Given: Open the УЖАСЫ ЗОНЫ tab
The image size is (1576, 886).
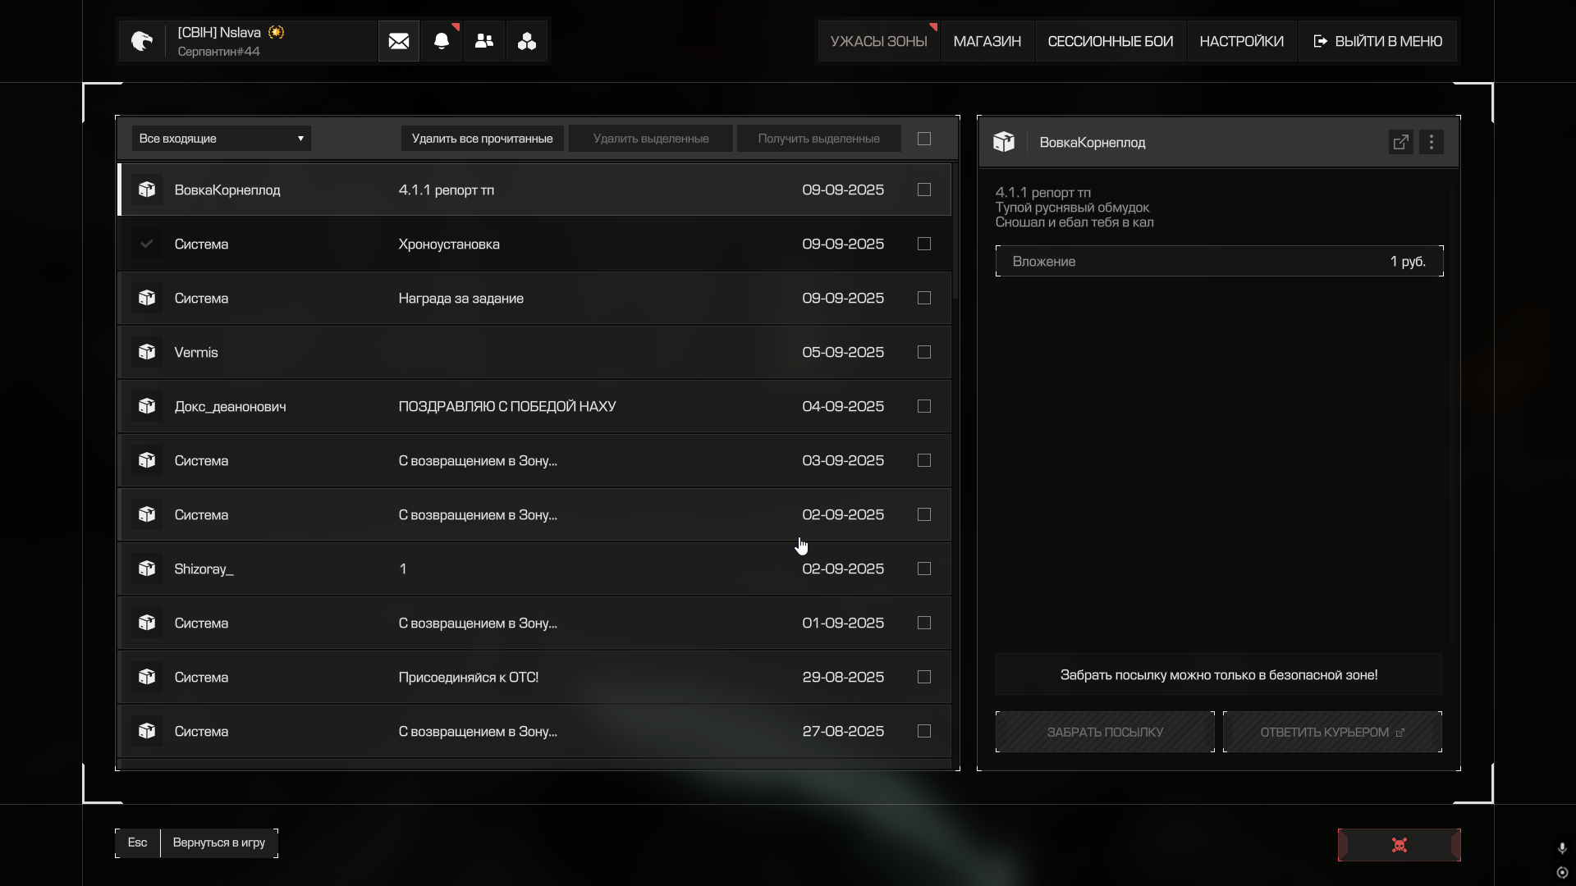Looking at the screenshot, I should click(878, 41).
